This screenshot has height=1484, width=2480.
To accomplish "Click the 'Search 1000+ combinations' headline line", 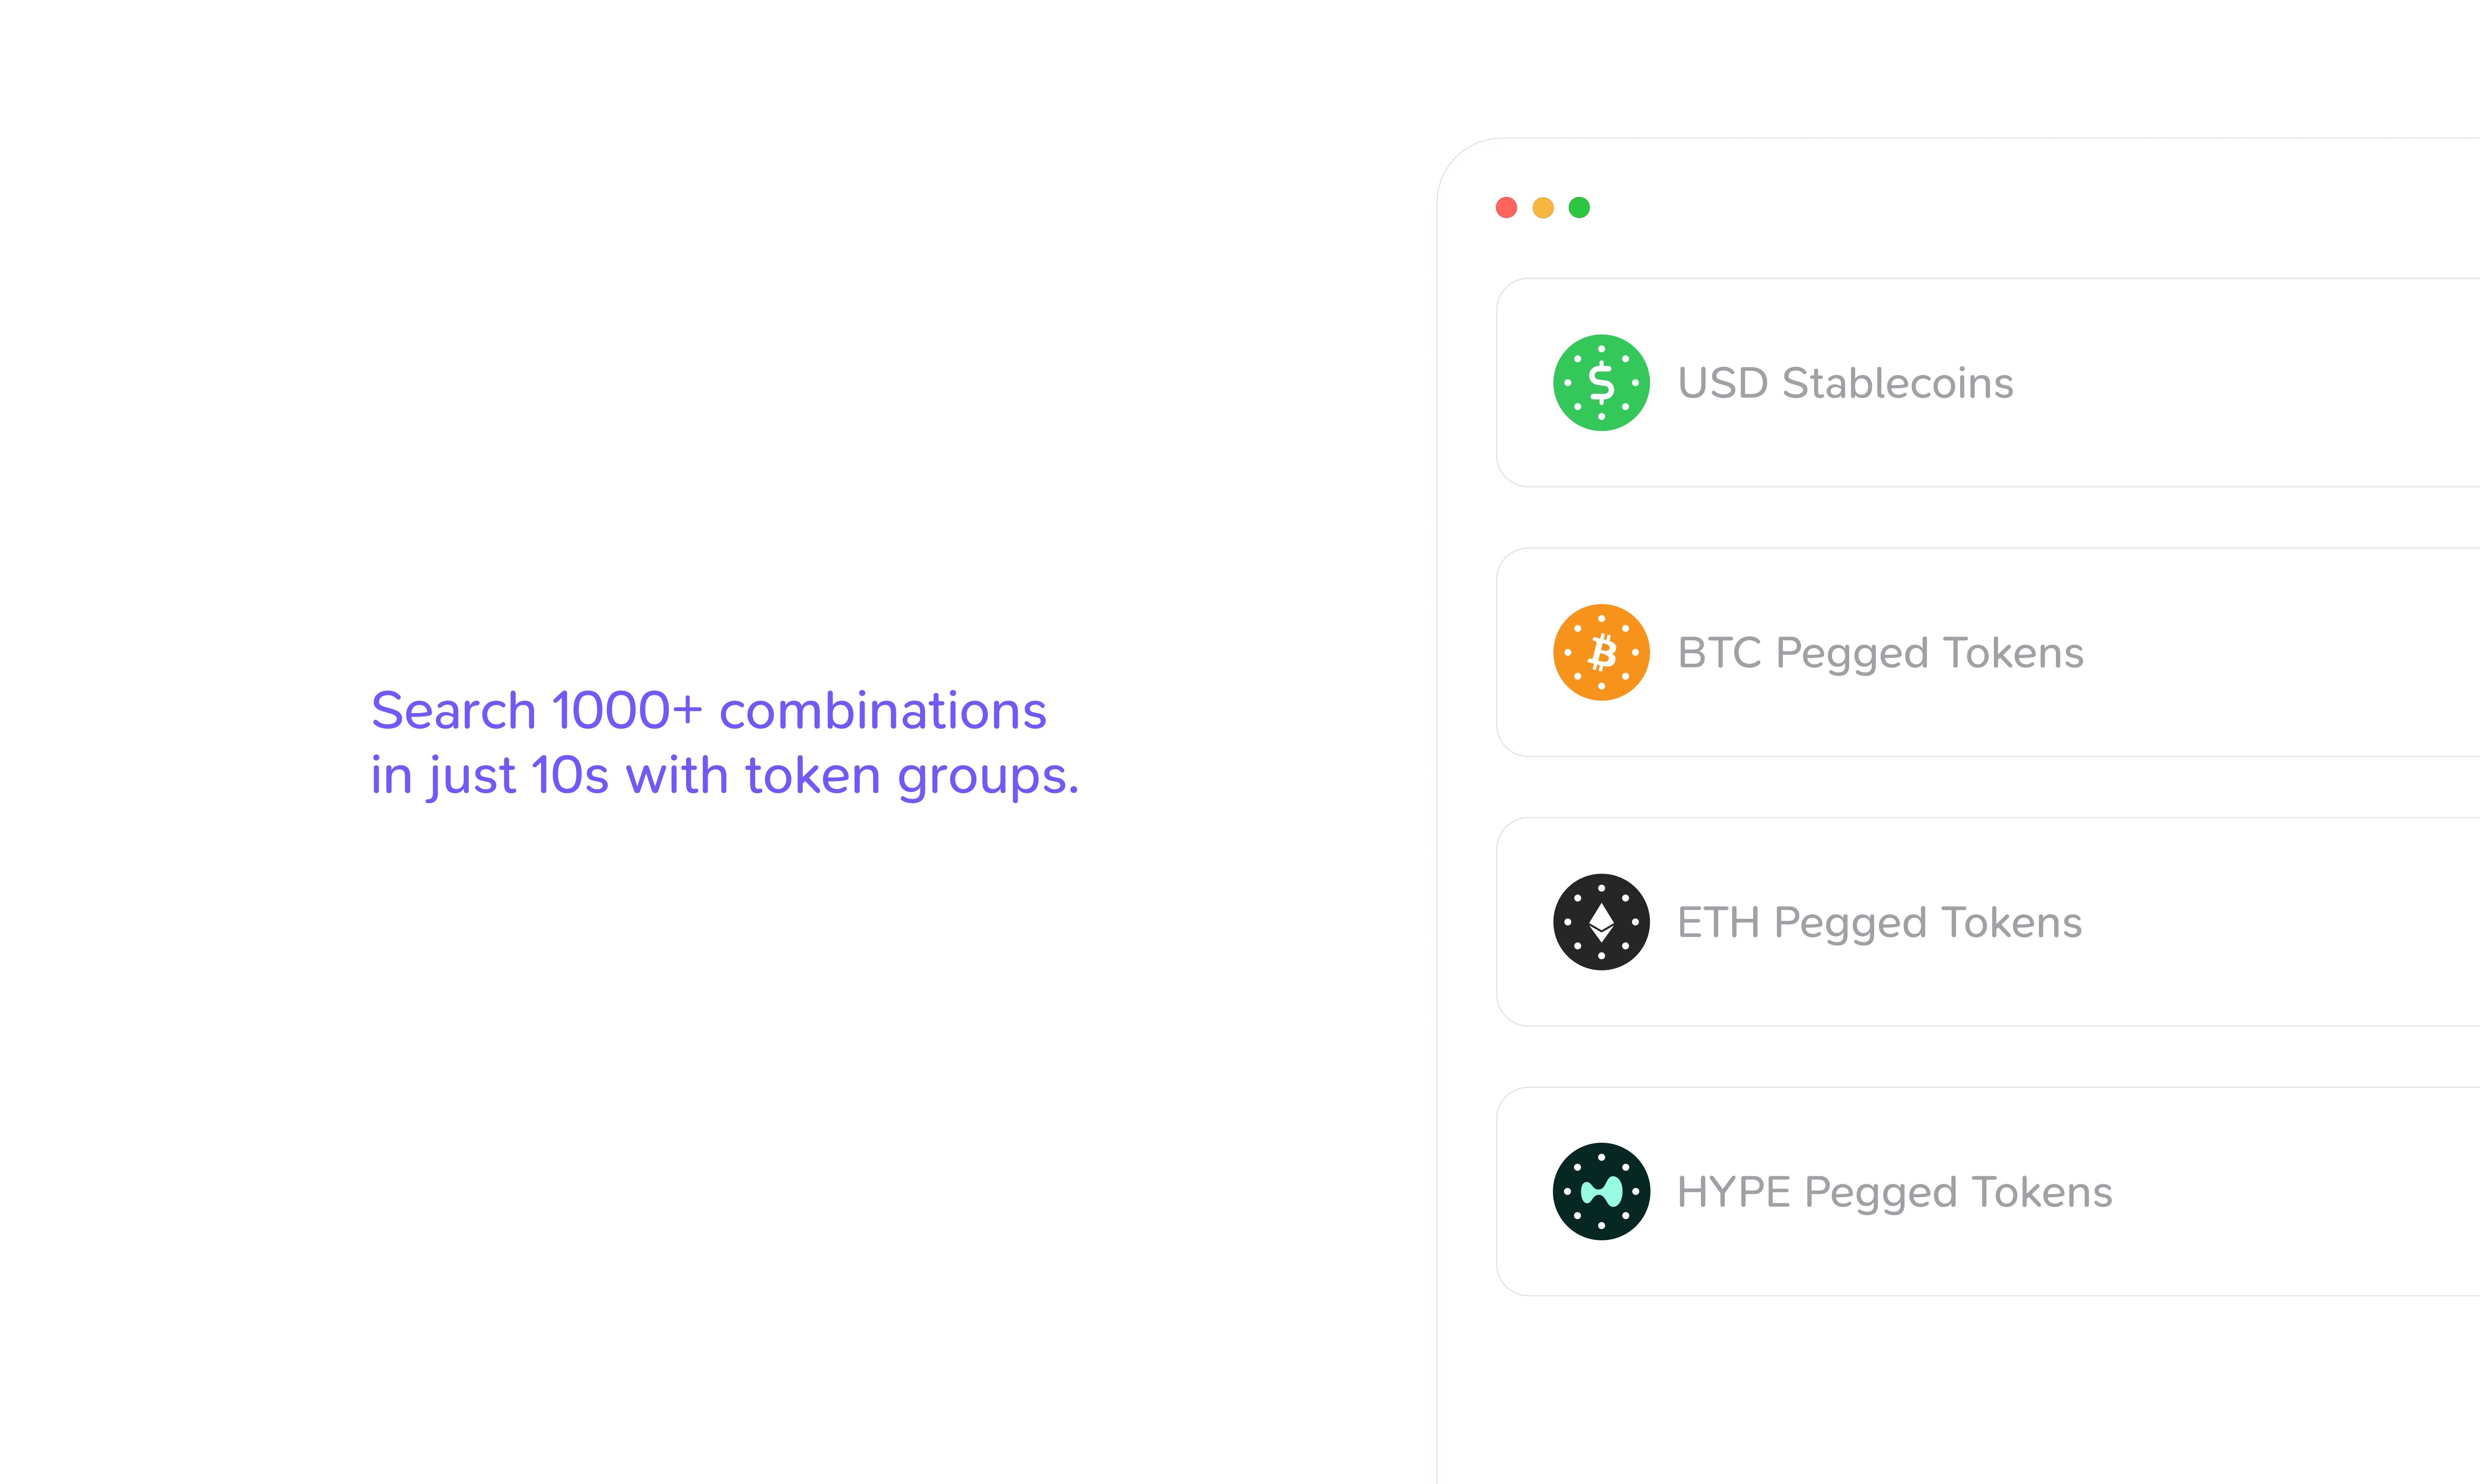I will click(708, 711).
